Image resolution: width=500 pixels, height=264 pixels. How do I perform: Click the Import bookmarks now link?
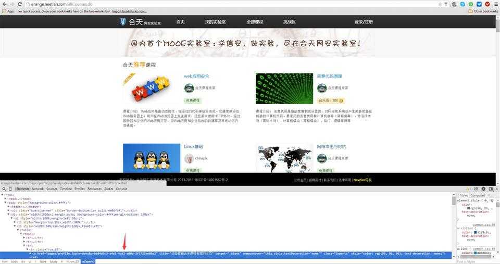[x=129, y=11]
